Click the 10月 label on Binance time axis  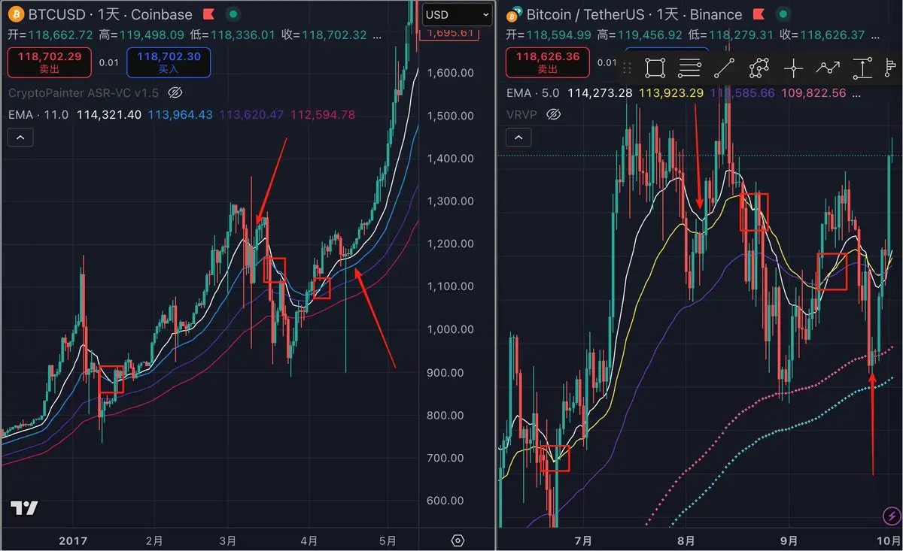889,540
